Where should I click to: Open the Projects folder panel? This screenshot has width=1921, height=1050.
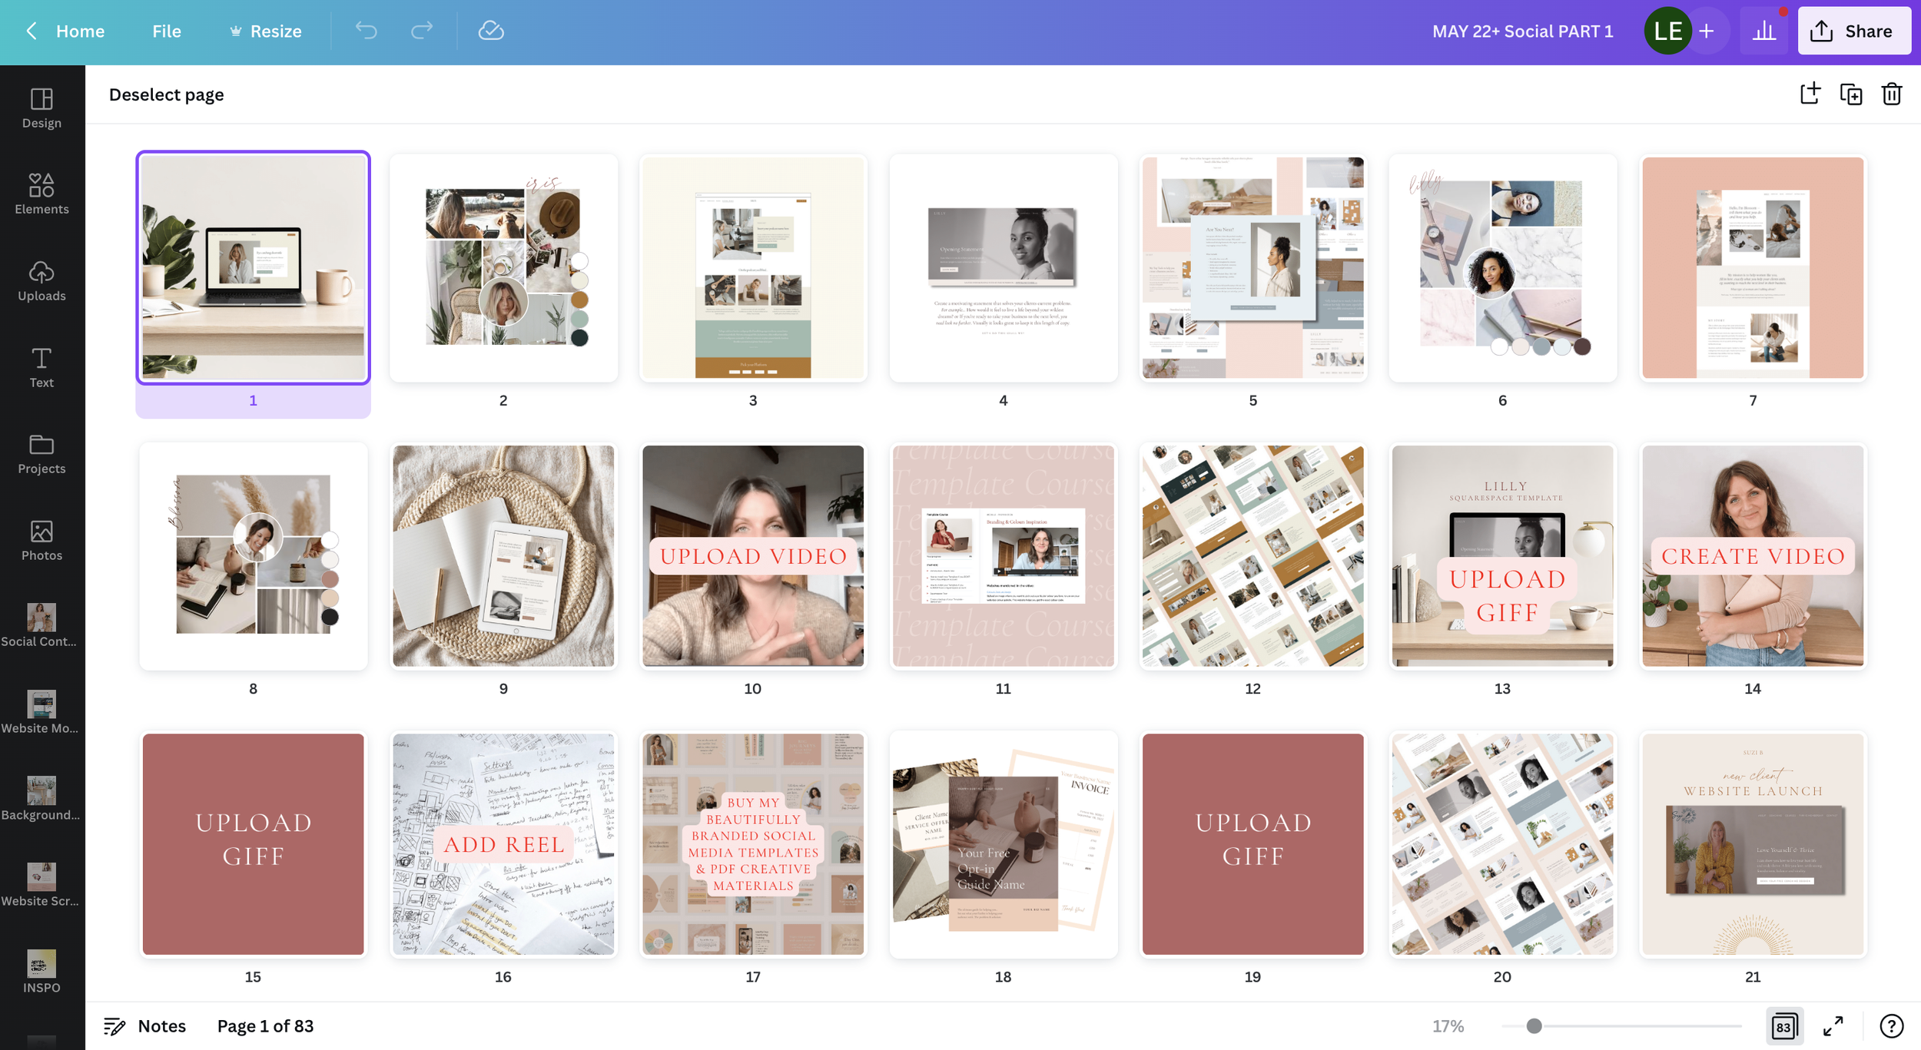41,453
